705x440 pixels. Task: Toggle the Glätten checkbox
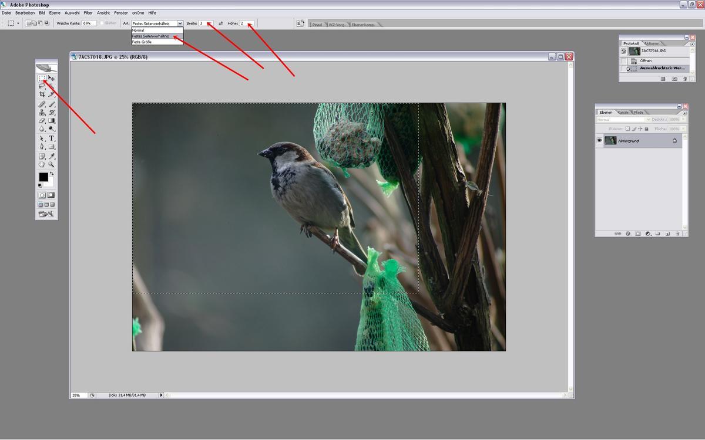(102, 23)
